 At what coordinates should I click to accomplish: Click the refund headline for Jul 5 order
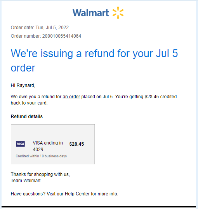[94, 60]
